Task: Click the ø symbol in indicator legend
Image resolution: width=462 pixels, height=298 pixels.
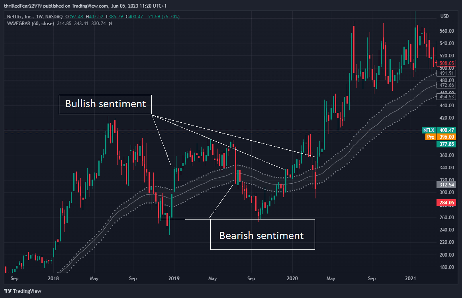Action: tap(110, 24)
